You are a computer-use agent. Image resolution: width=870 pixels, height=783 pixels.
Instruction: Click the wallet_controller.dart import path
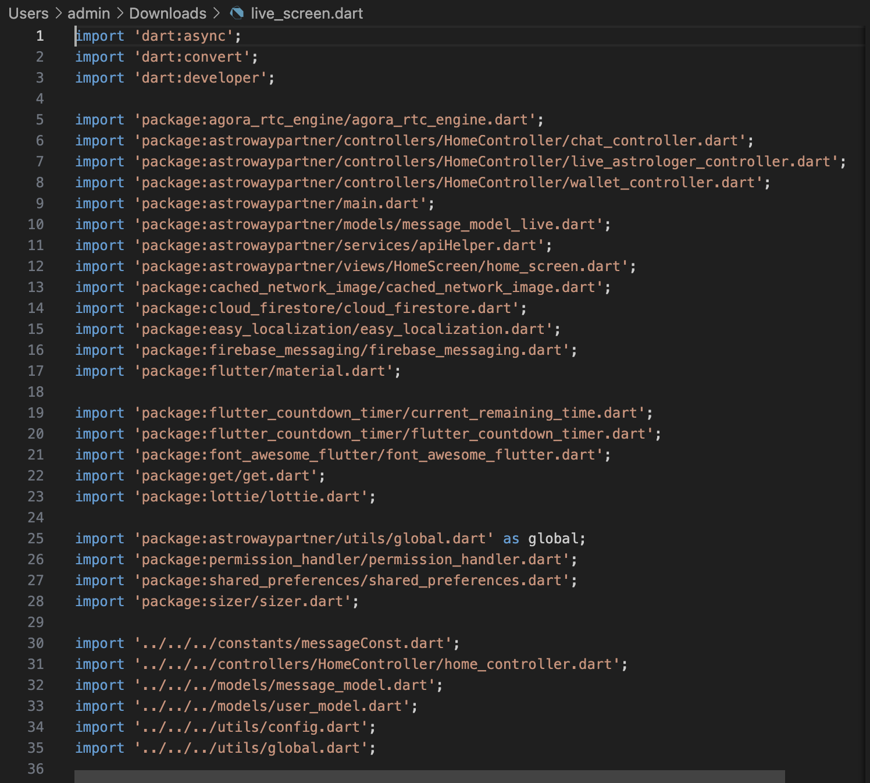448,183
